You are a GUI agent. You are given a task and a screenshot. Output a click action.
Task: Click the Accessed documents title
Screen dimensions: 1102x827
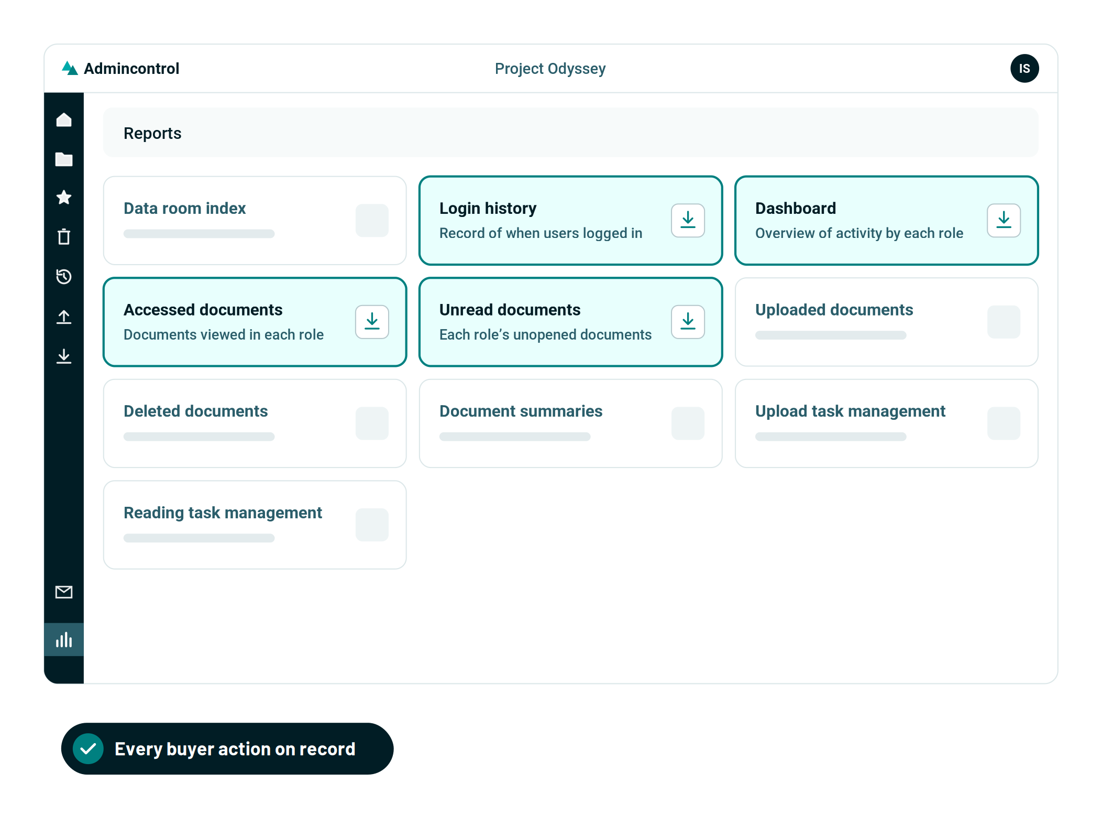(203, 310)
